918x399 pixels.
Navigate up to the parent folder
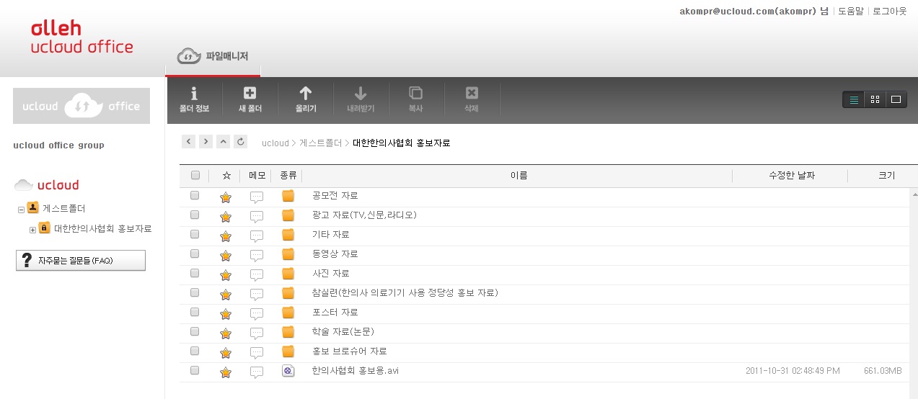point(224,142)
